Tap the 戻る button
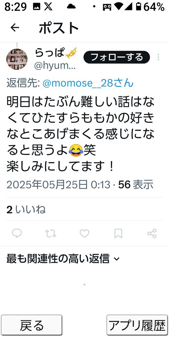The width and height of the screenshot is (169, 338). click(x=32, y=325)
